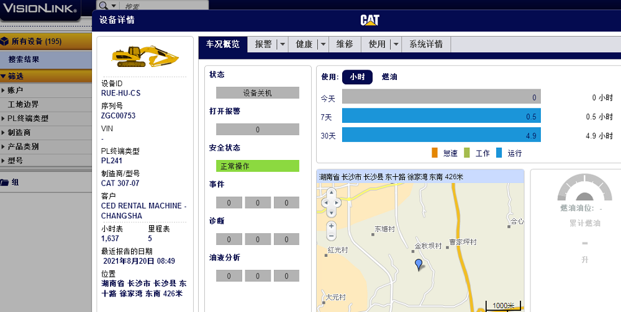Open the 健康 tab dropdown arrow
Screen dimensions: 621x312
[x=323, y=45]
